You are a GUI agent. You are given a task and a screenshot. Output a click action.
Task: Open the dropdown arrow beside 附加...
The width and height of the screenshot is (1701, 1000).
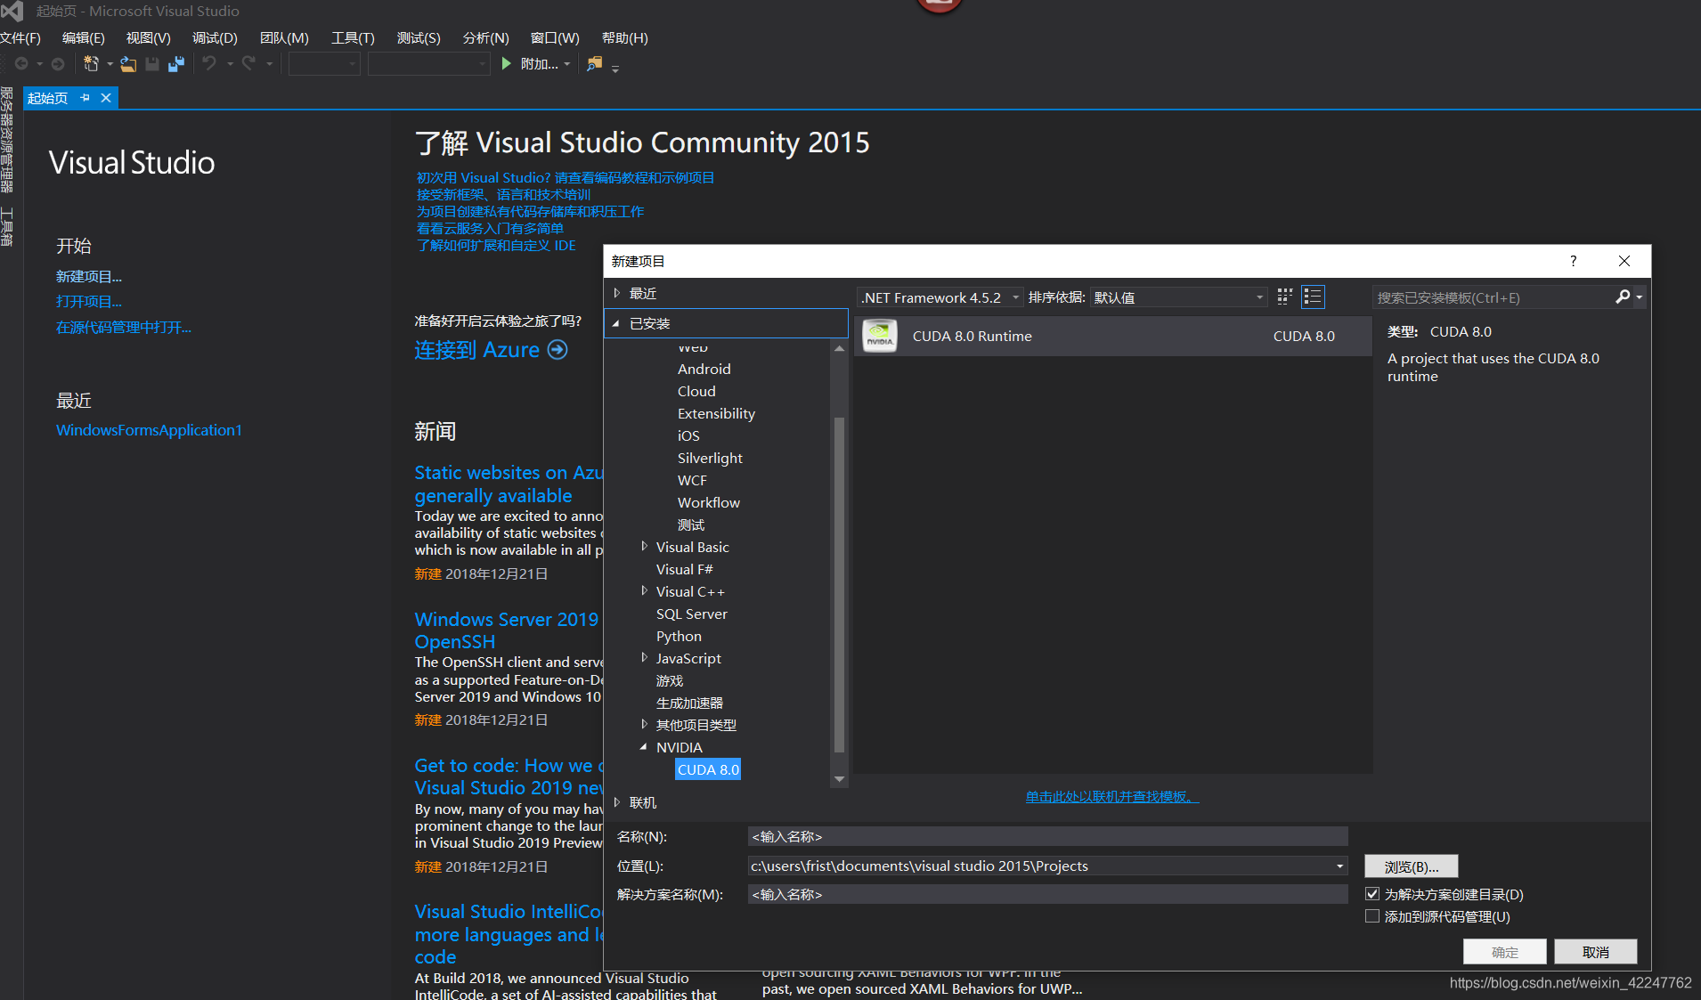click(x=566, y=64)
